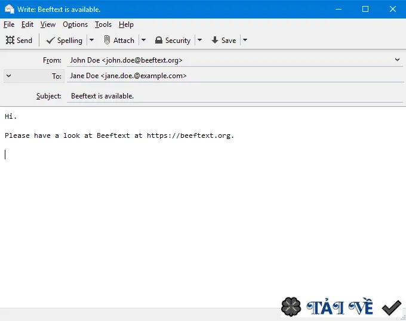Expand the From address dropdown chevron
This screenshot has width=406, height=321.
[x=397, y=60]
